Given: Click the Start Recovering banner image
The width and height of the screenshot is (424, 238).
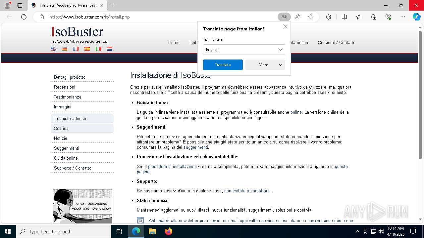Looking at the screenshot, I should click(x=82, y=206).
